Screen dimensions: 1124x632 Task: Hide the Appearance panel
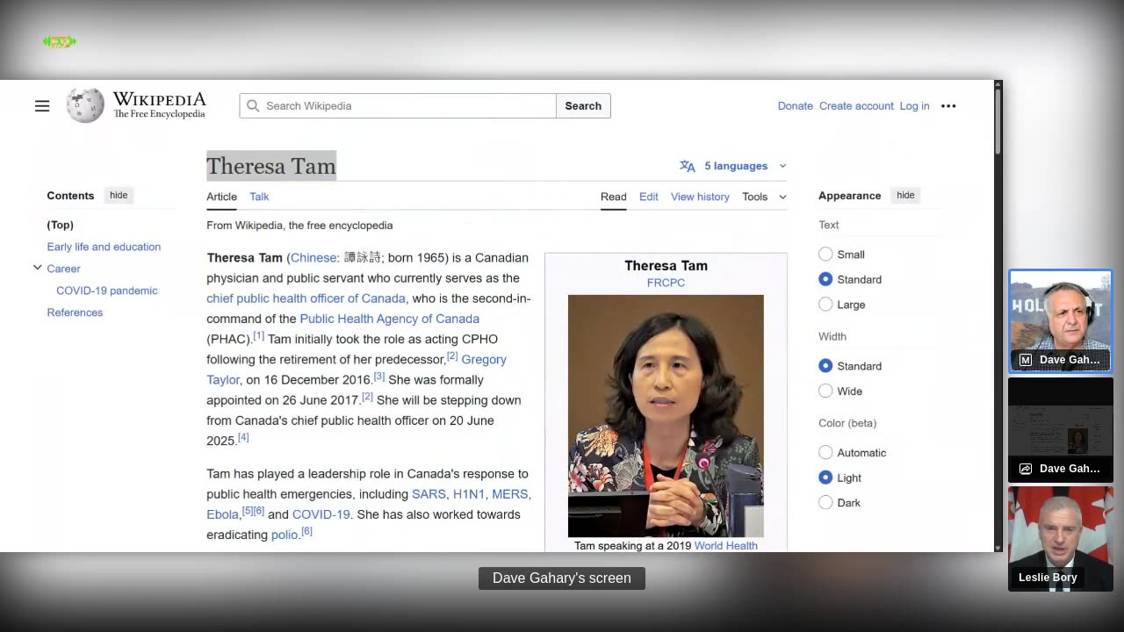tap(905, 195)
